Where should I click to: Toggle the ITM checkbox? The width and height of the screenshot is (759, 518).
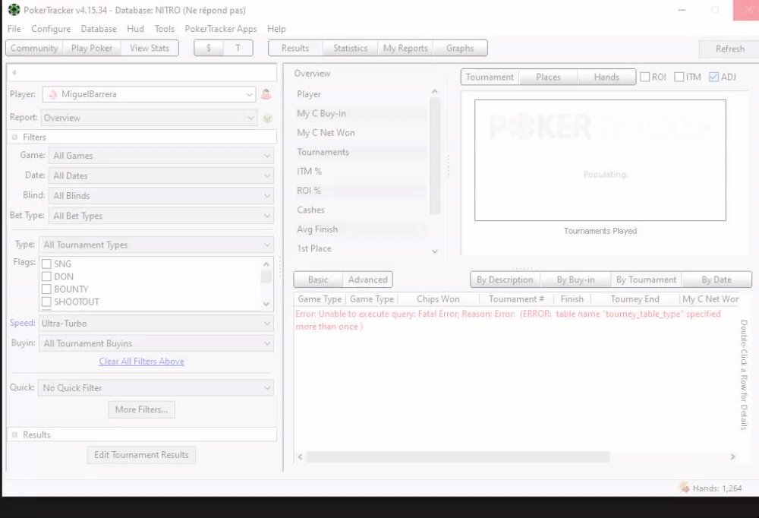pyautogui.click(x=679, y=77)
